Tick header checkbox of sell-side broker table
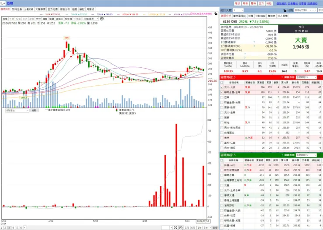This screenshot has width=323, height=230. pos(222,160)
